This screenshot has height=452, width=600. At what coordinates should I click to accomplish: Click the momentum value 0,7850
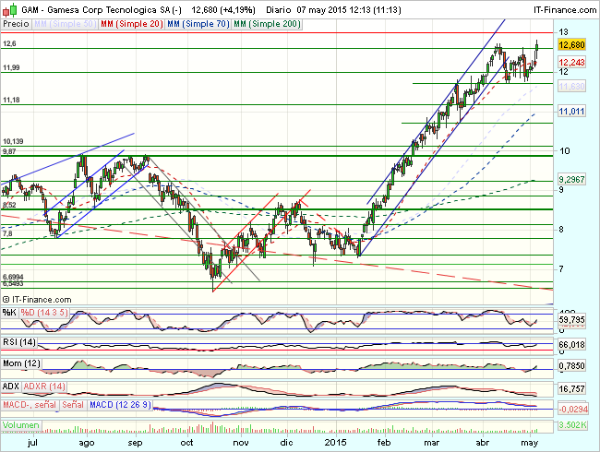point(571,366)
